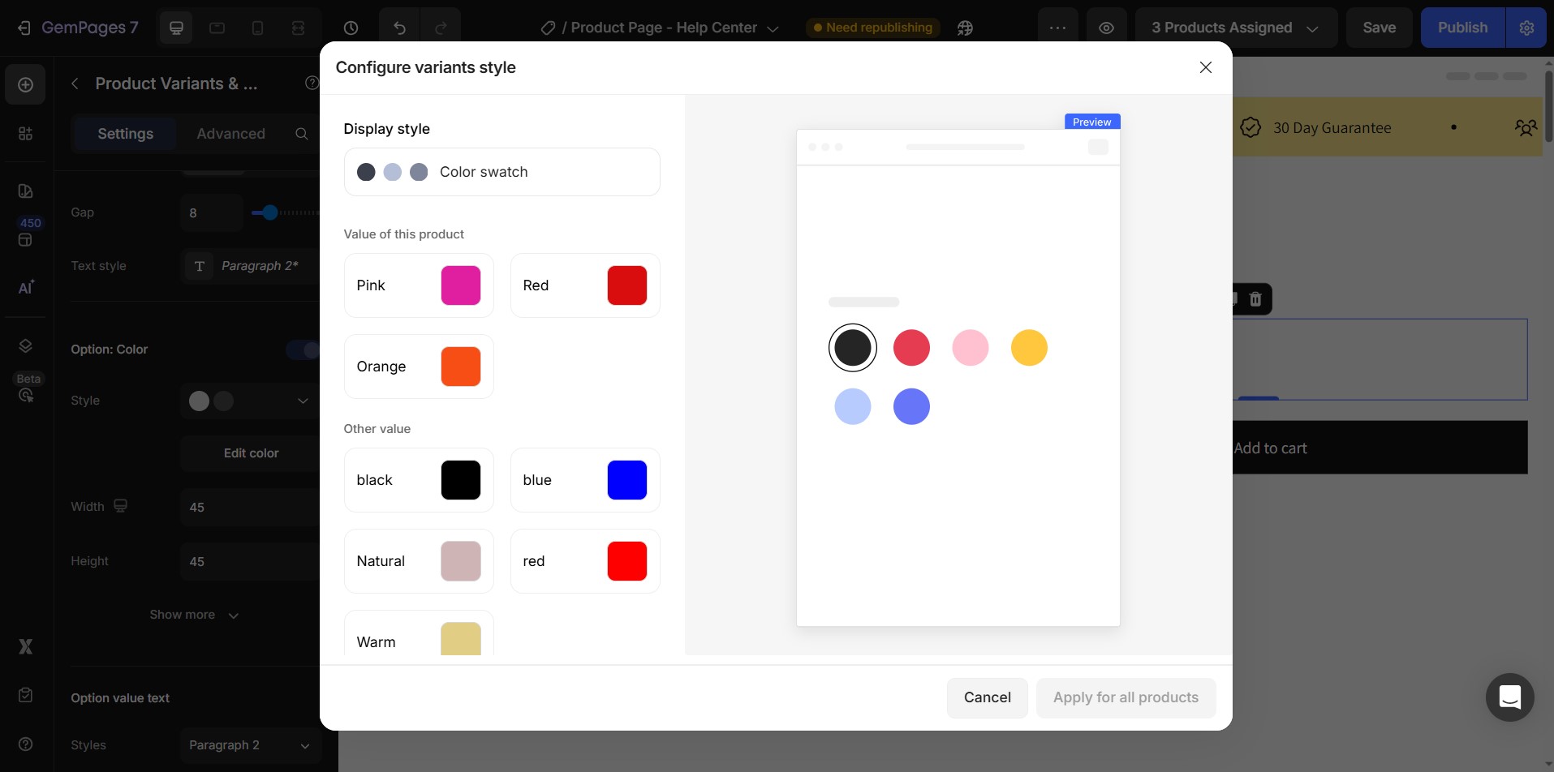Open the chat support bubble
Screen dimensions: 1554x772
click(x=1509, y=697)
